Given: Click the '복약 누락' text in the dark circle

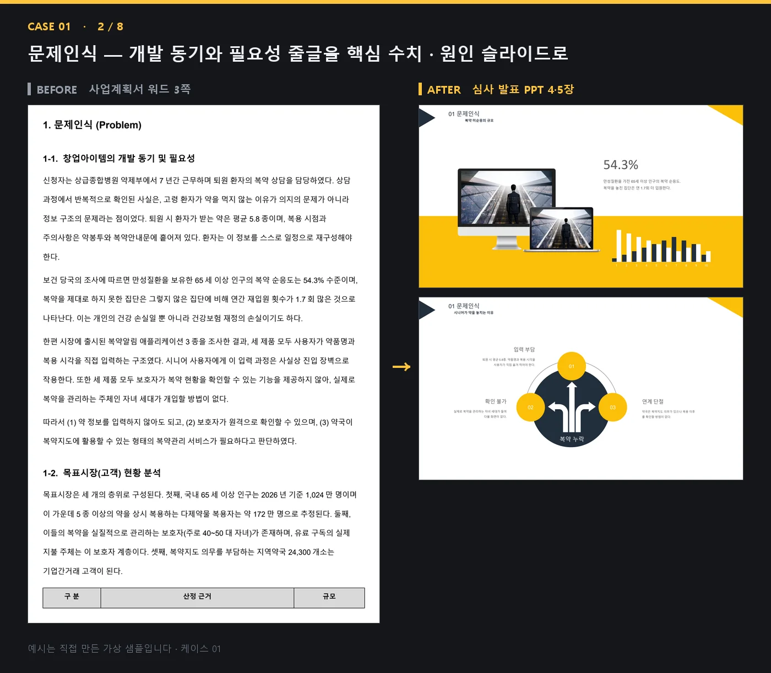Looking at the screenshot, I should pyautogui.click(x=572, y=439).
